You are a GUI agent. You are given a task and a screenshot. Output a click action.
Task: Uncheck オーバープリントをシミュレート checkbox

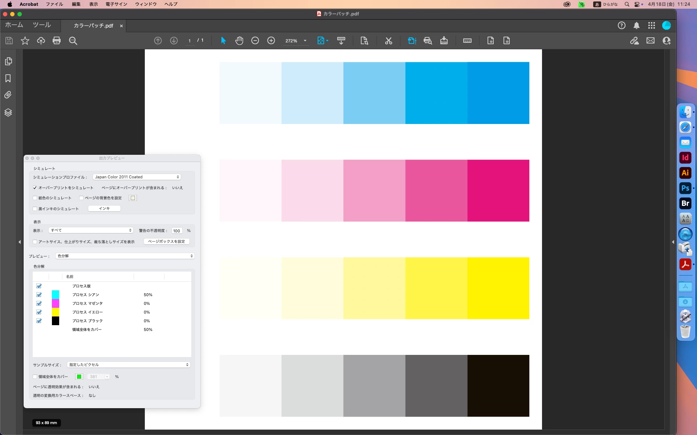(x=35, y=188)
